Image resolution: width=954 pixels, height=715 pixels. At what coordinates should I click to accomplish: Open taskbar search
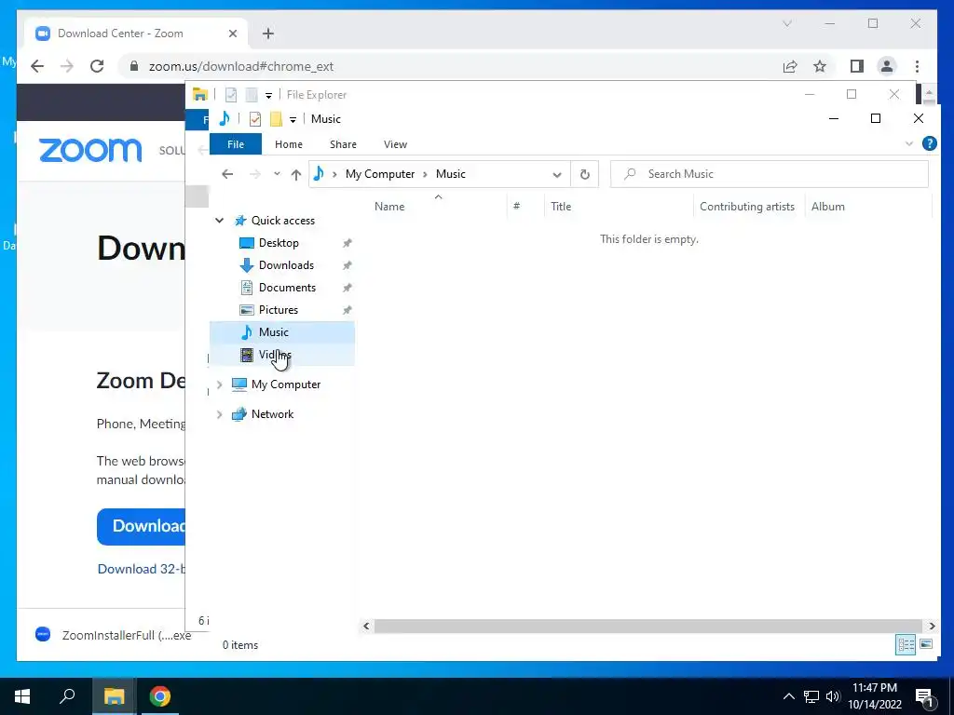[x=67, y=696]
